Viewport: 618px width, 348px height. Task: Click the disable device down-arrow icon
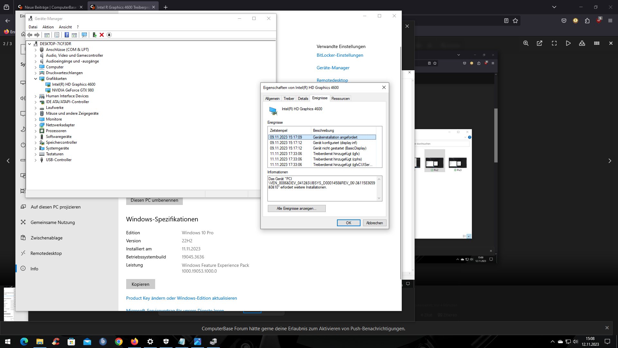(109, 35)
